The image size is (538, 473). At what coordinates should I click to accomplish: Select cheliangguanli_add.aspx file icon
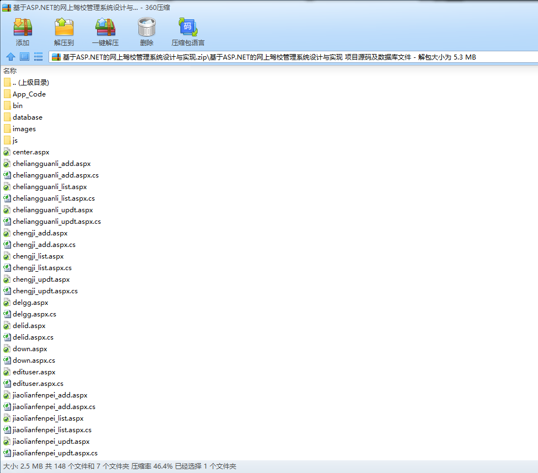coord(7,164)
